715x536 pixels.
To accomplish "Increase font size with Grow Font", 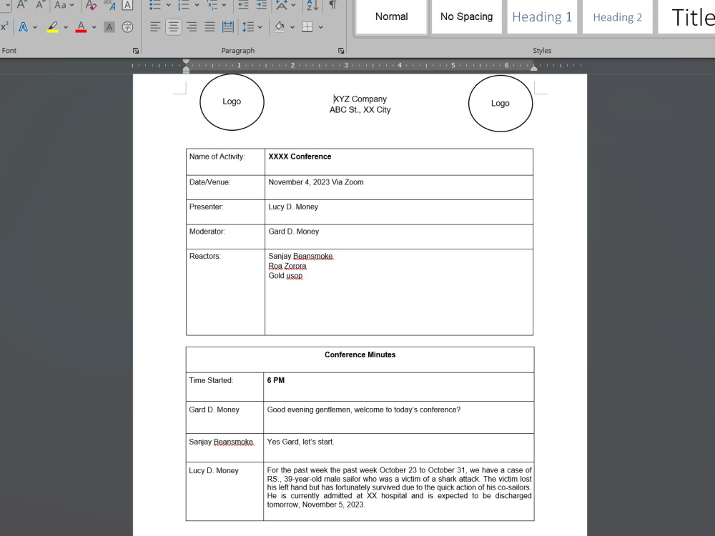I will point(21,5).
